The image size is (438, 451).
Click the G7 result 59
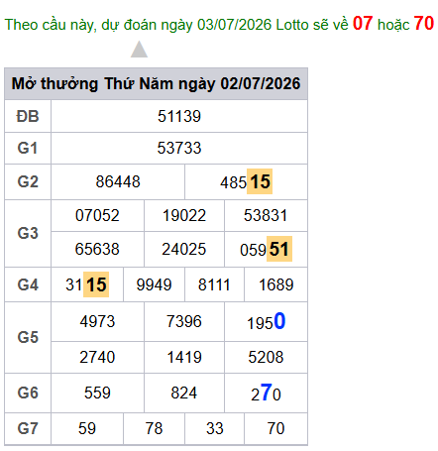[87, 428]
